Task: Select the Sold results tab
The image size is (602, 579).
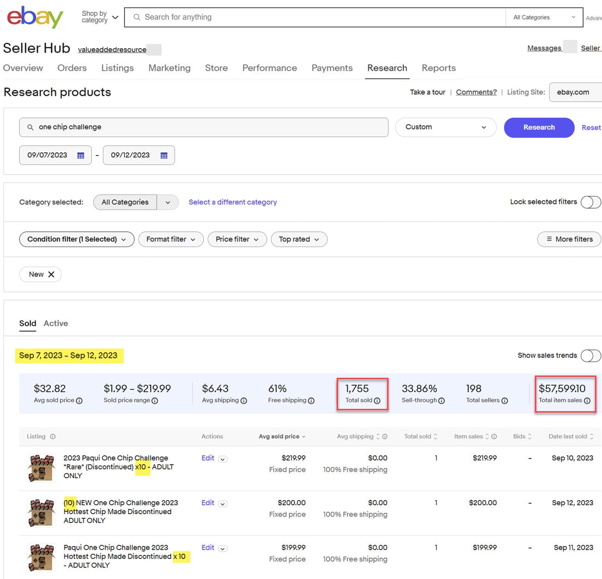Action: point(28,323)
